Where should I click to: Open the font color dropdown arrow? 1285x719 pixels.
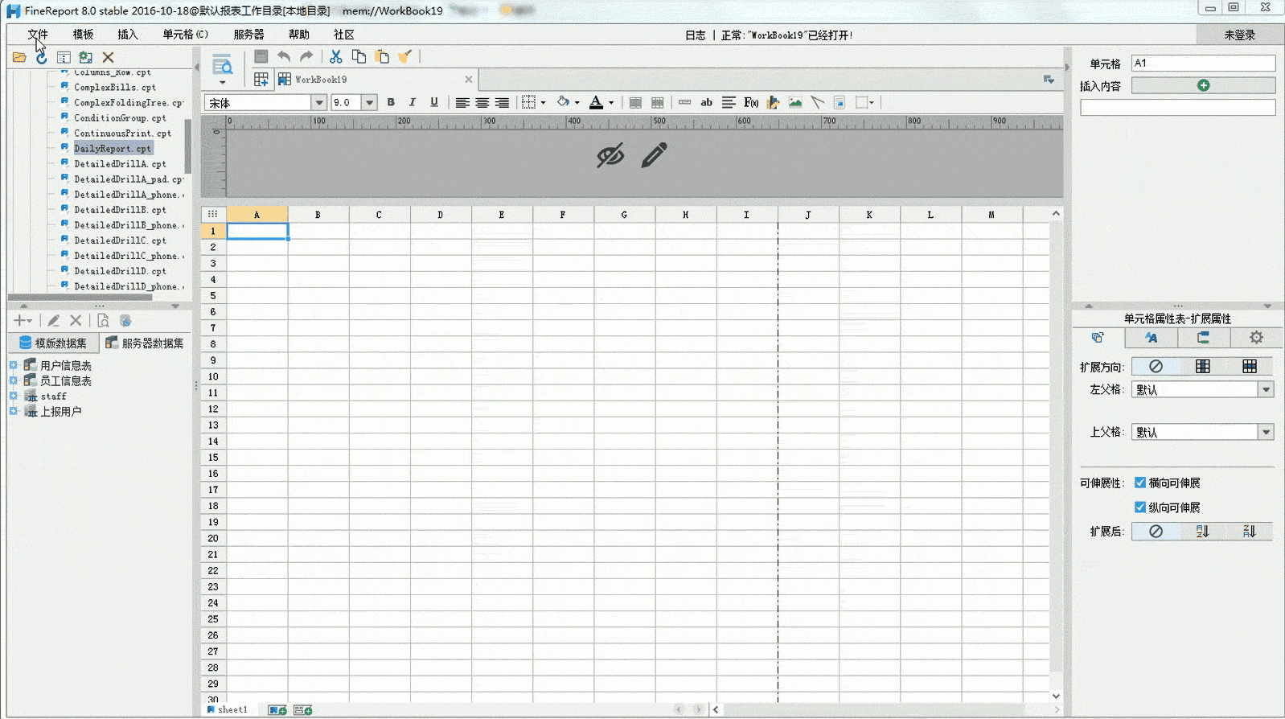[x=611, y=103]
